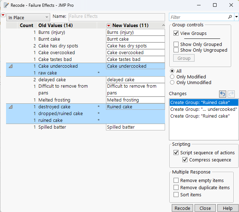Open the New Values red triangle menu
The width and height of the screenshot is (239, 212).
[x=109, y=26]
